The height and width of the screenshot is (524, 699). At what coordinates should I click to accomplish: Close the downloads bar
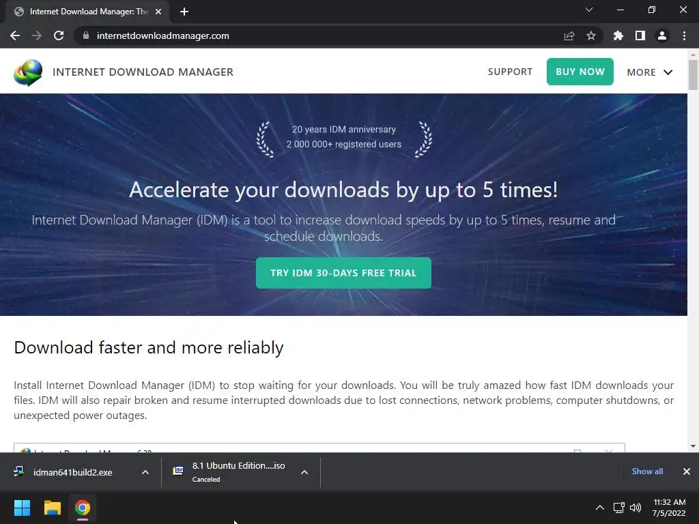[x=687, y=471]
